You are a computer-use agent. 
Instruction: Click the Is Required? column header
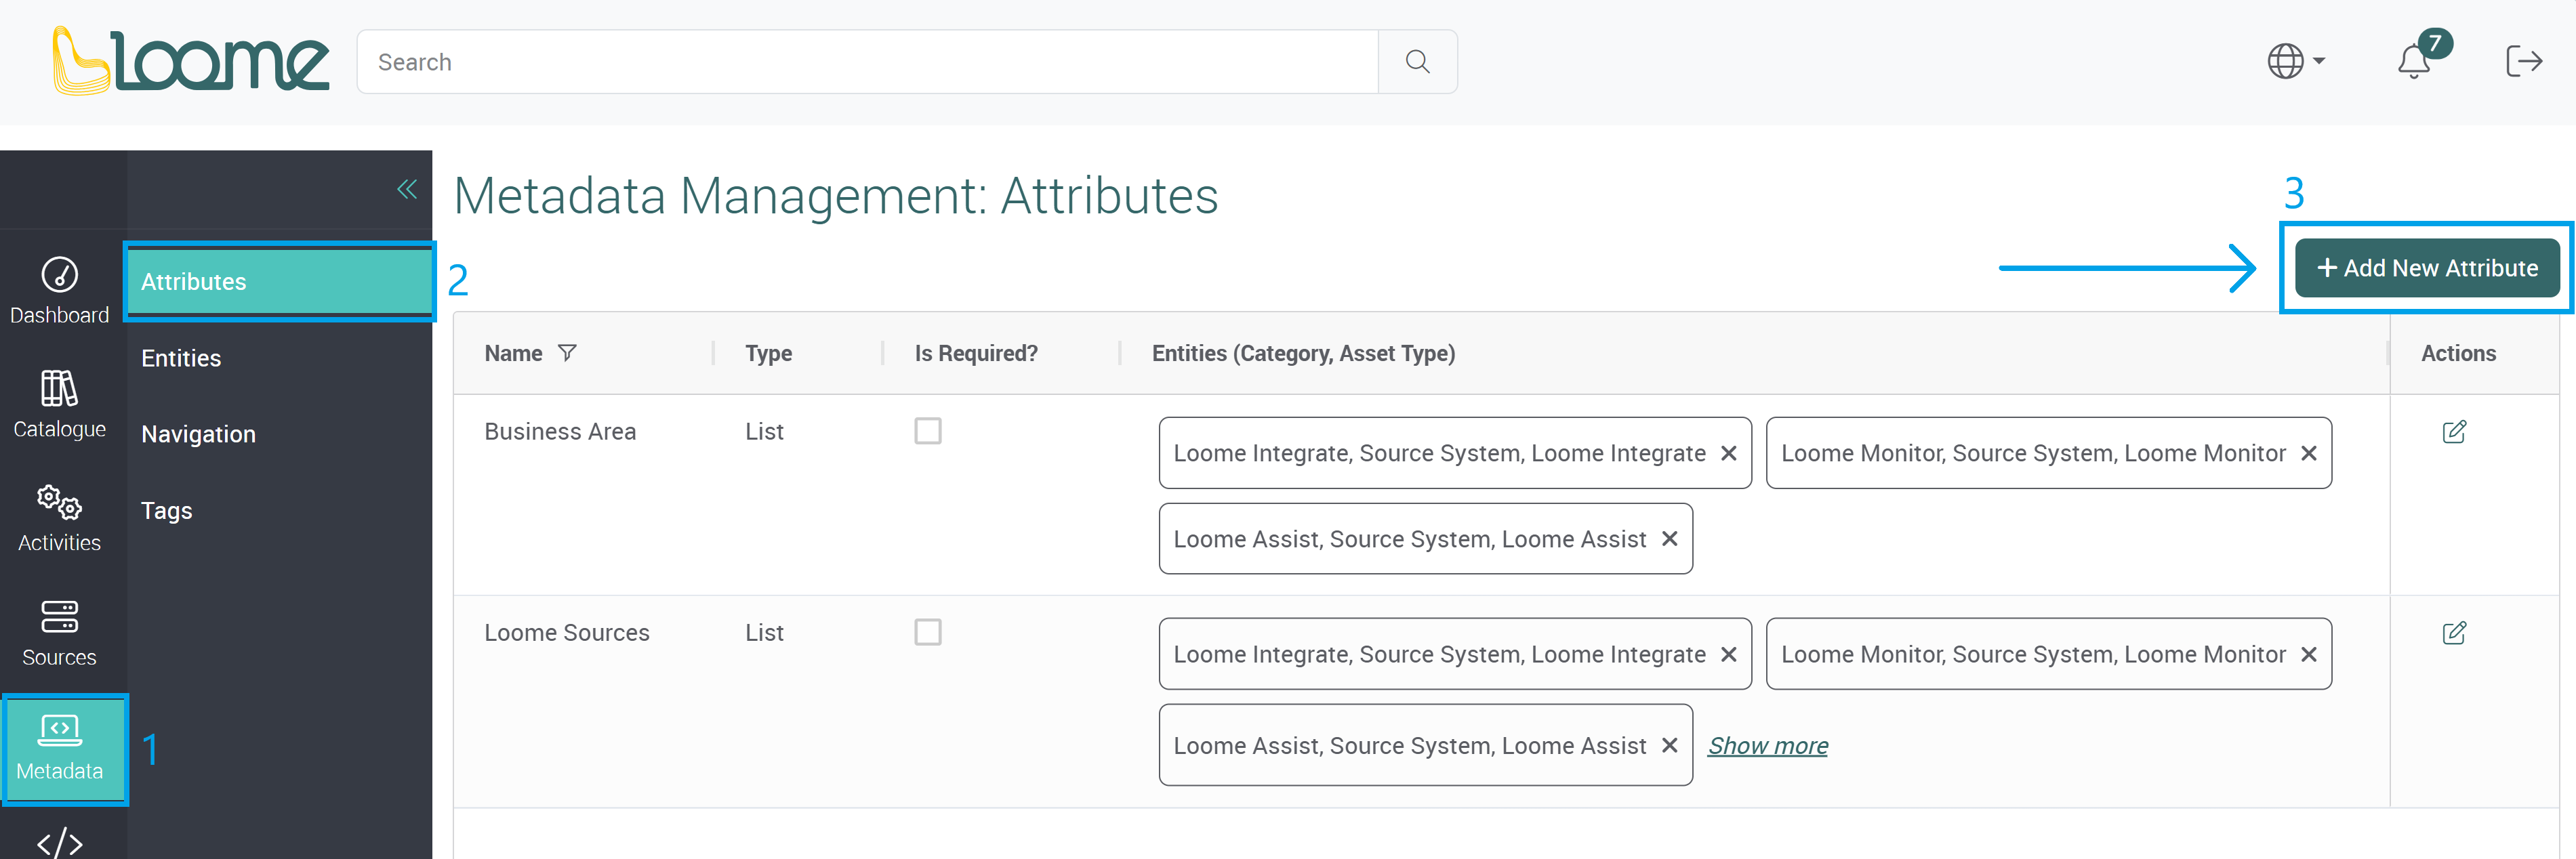click(x=976, y=353)
